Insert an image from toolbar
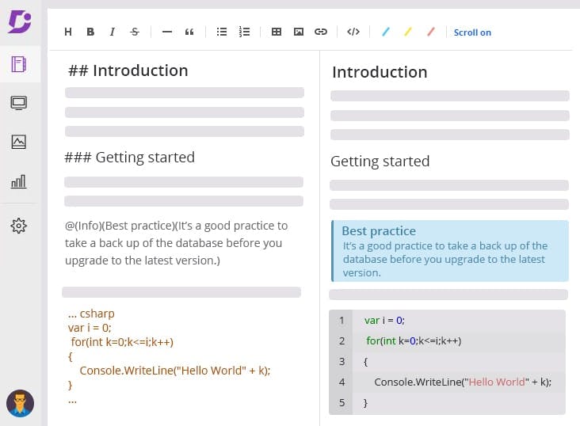The image size is (580, 426). [x=299, y=32]
